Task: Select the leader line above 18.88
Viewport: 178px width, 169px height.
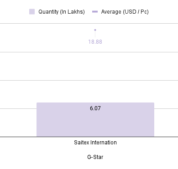Action: coord(95,34)
